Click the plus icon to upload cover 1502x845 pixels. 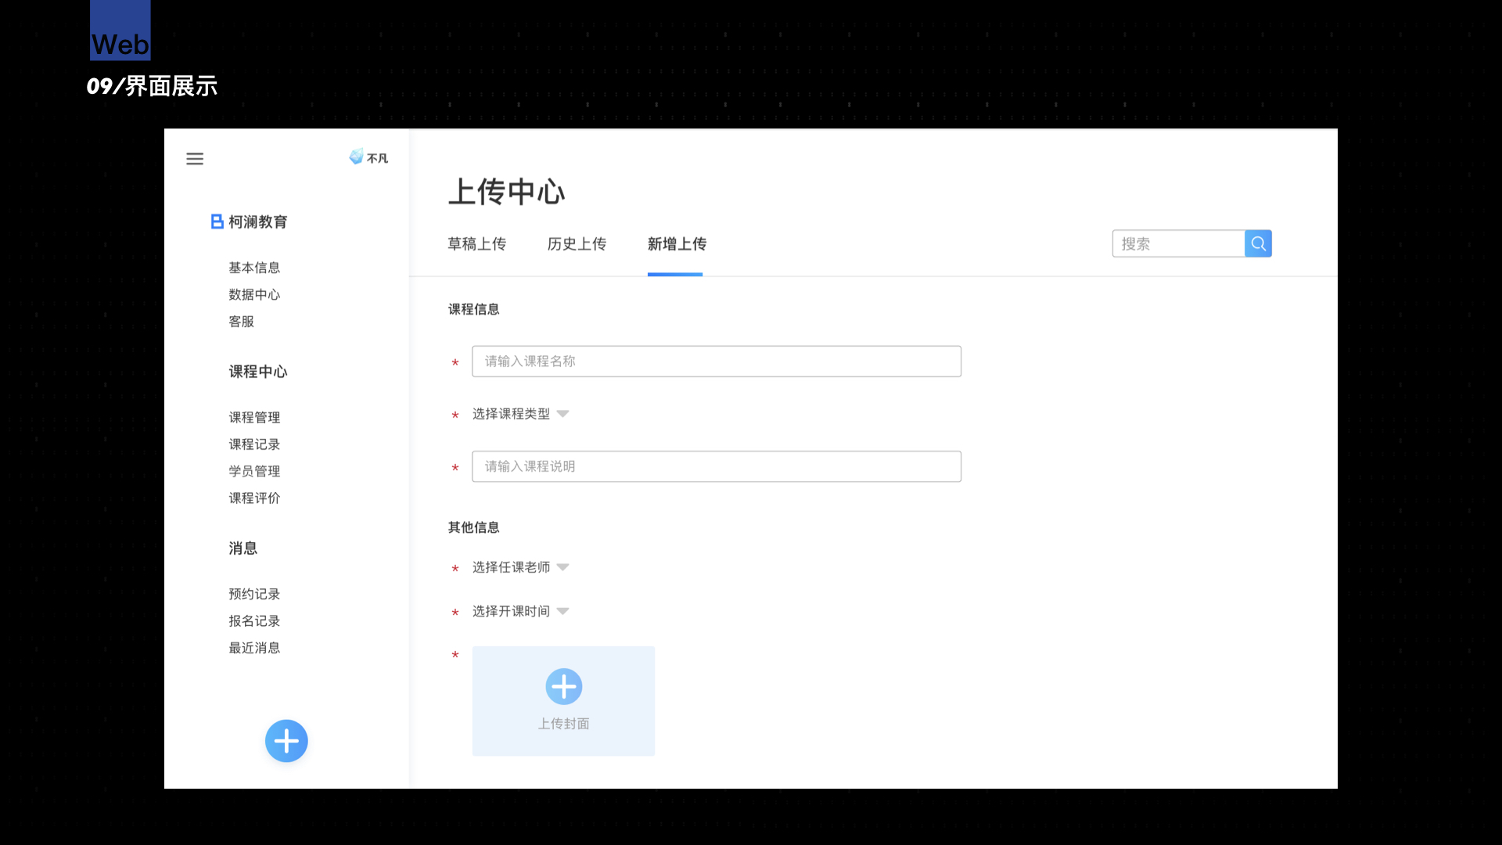[x=563, y=687]
